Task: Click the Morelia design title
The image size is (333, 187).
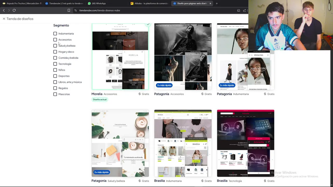Action: click(97, 94)
